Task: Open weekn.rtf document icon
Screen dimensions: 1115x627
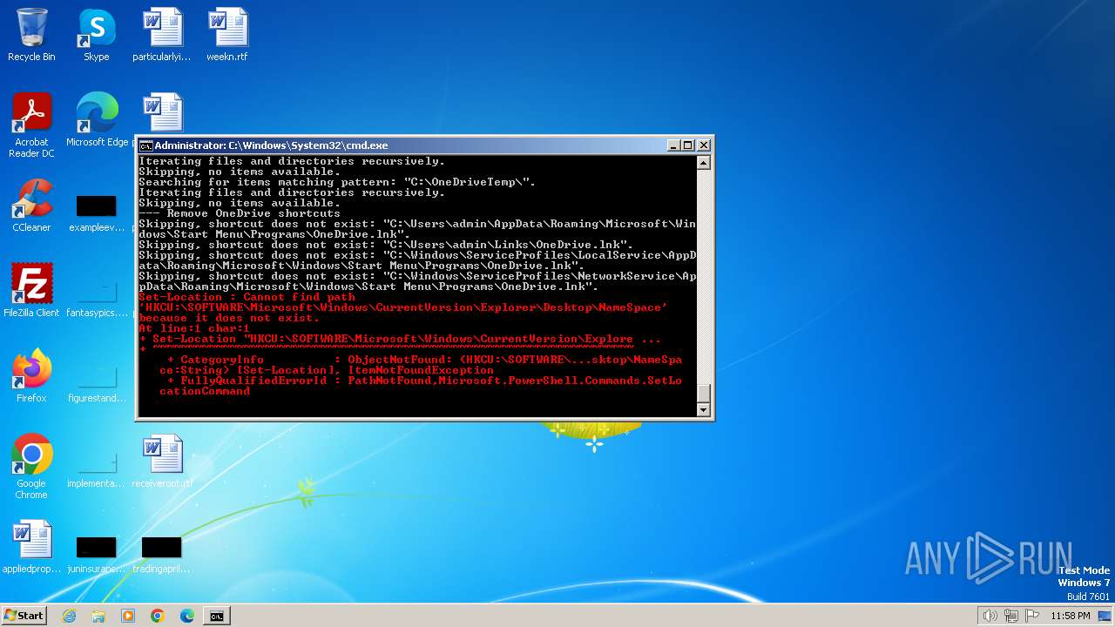Action: pos(227,35)
